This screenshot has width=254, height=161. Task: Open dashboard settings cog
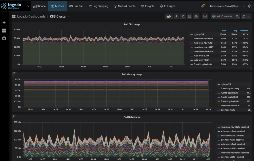click(x=196, y=16)
